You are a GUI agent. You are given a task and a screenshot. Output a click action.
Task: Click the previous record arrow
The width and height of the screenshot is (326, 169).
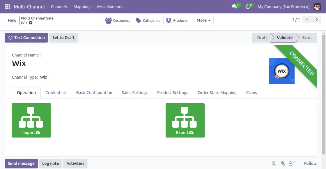(x=307, y=20)
